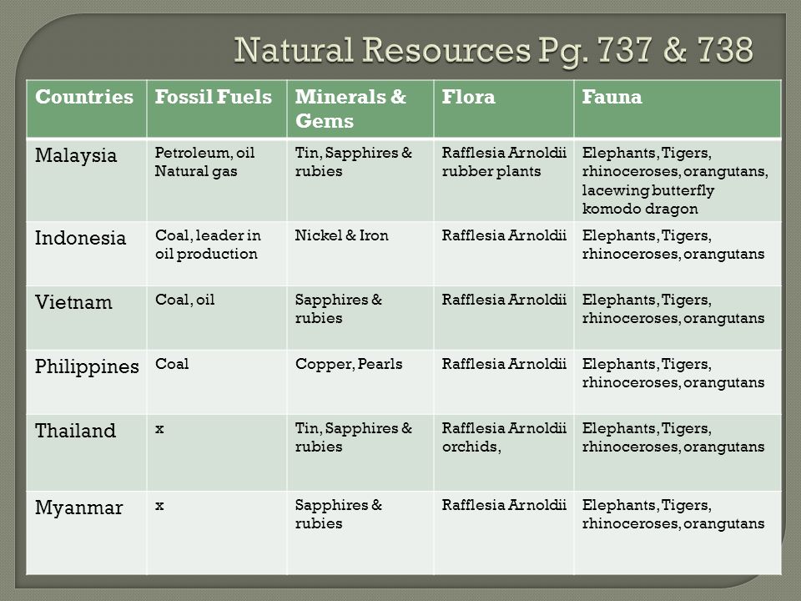The height and width of the screenshot is (601, 801).
Task: Click the Malaysia country cell
Action: coord(86,180)
